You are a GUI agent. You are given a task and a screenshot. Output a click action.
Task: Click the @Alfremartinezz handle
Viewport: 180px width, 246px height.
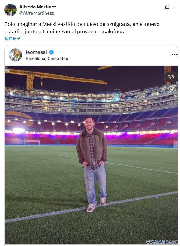pos(36,13)
